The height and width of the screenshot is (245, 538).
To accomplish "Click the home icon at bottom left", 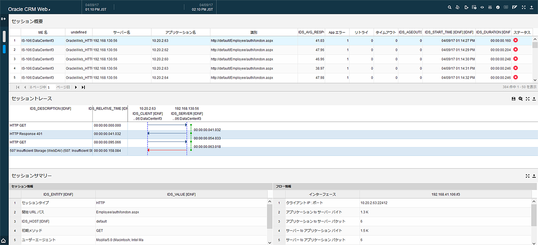I will pos(4,241).
